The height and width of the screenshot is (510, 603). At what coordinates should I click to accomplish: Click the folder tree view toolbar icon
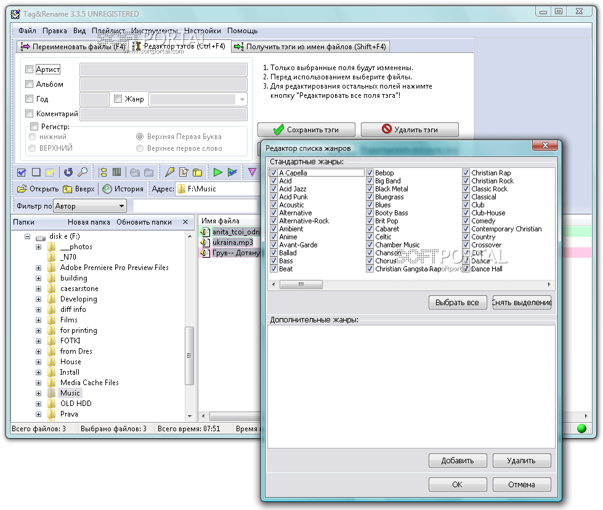tap(103, 172)
